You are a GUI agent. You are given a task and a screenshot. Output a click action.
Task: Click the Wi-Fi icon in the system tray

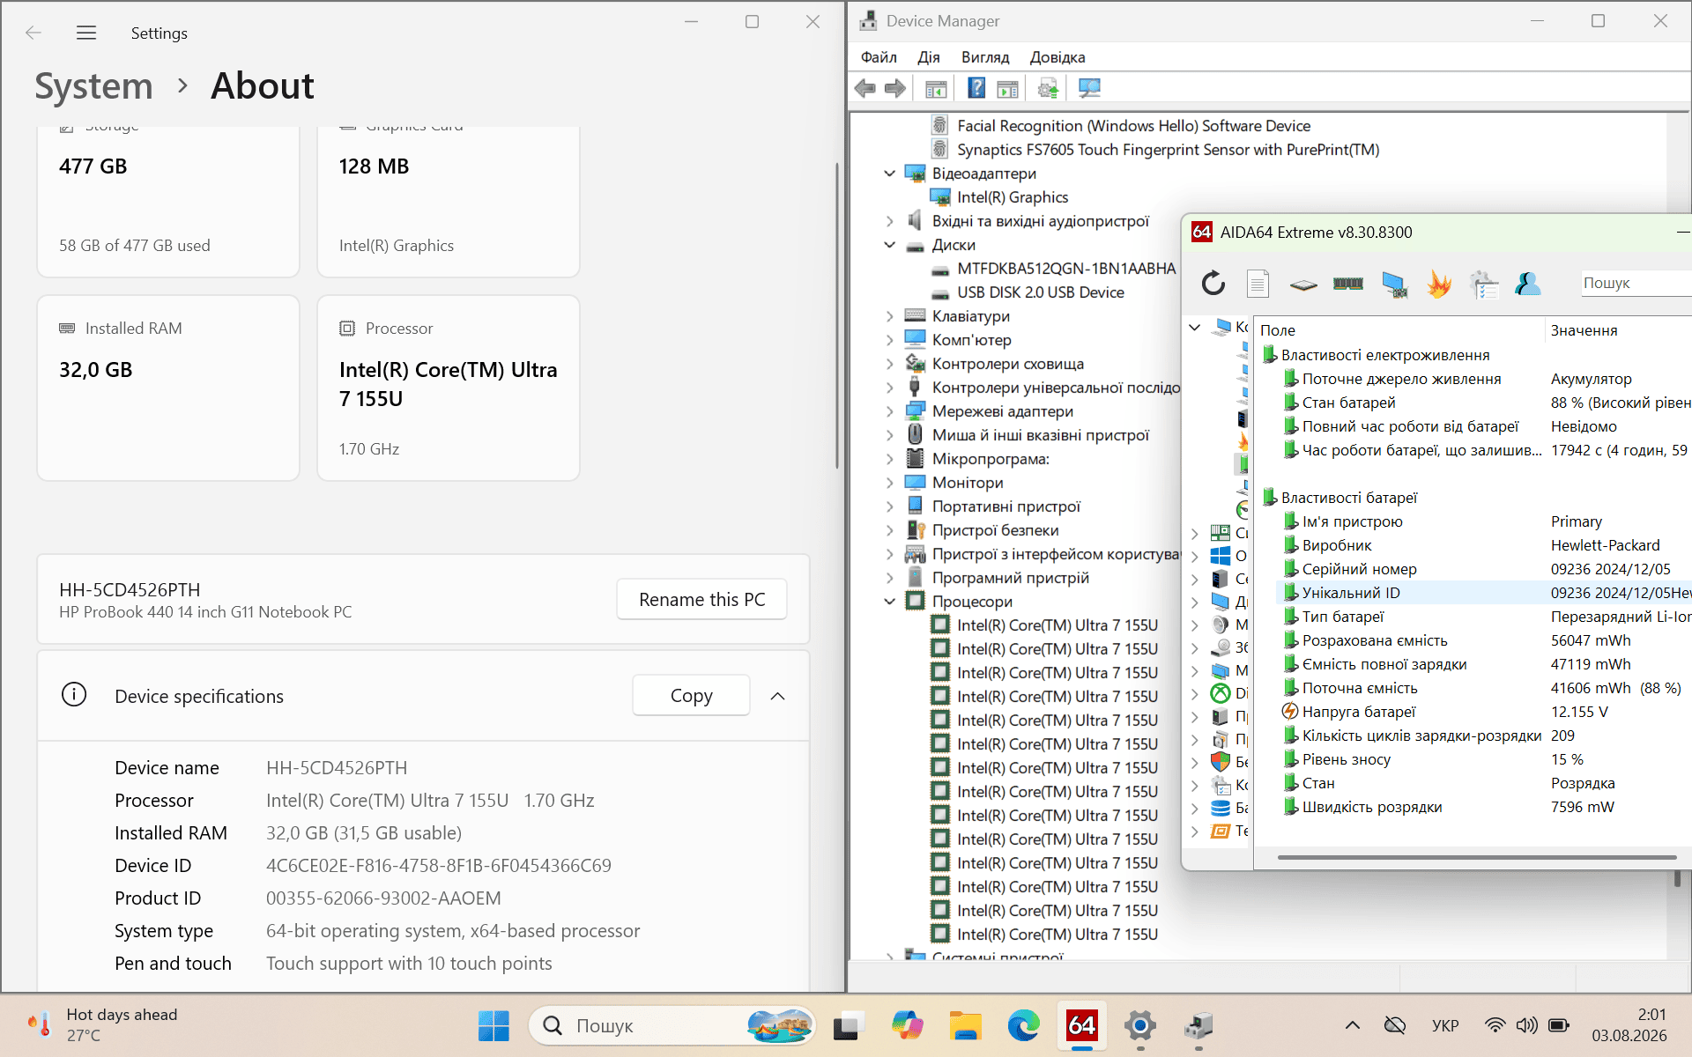(x=1495, y=1025)
